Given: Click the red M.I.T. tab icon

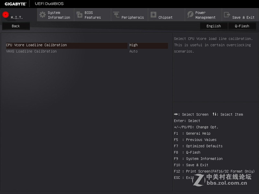Looking at the screenshot, I should [5, 15].
